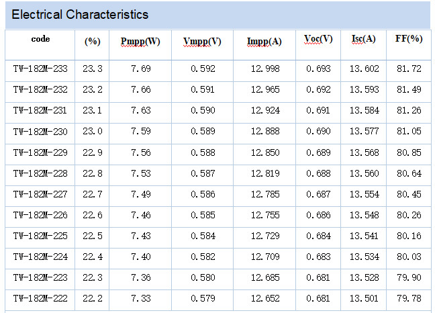Click the Isc(A) column header
This screenshot has width=435, height=313.
click(x=363, y=39)
